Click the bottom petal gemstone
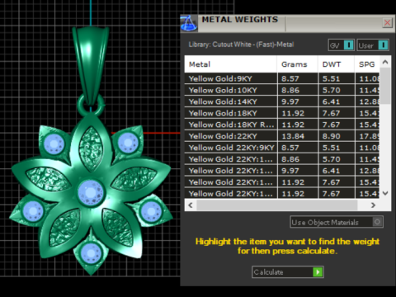The image size is (396, 297). pyautogui.click(x=90, y=253)
